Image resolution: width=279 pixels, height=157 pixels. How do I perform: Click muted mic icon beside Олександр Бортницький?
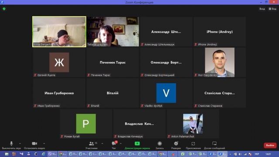(x=142, y=75)
